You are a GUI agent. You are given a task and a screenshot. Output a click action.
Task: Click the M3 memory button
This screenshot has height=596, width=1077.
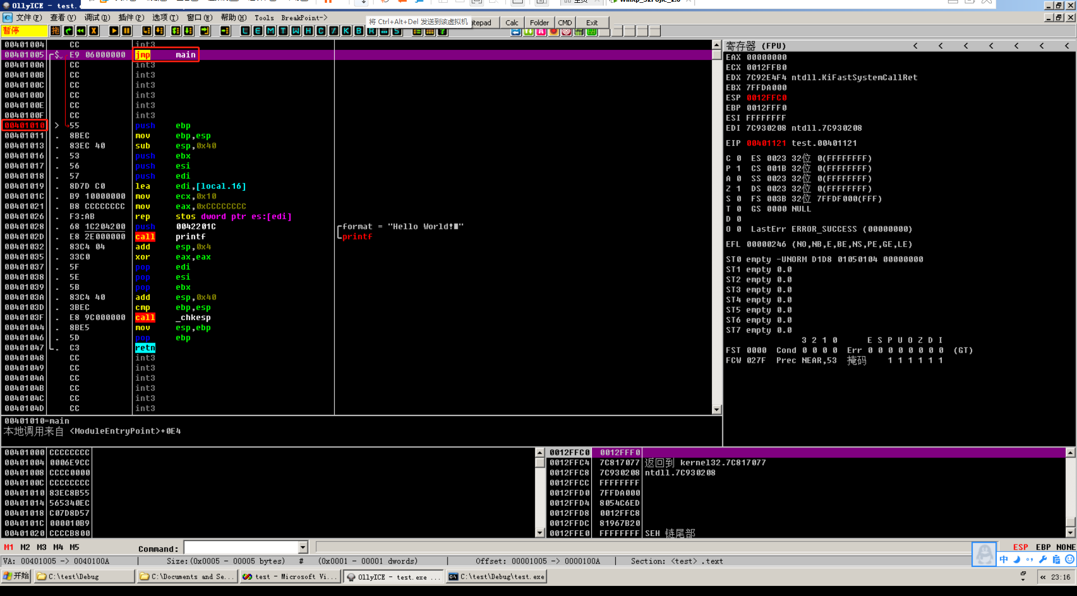point(42,547)
